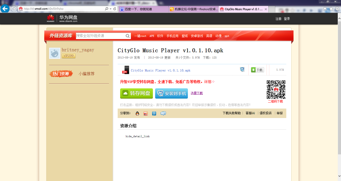341x181 pixels.
Task: Click the Huawei 华为网盘 logo
Action: click(62, 18)
